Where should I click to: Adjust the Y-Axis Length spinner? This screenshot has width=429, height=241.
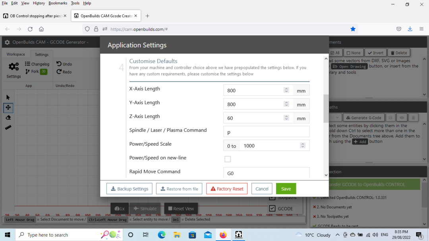[x=286, y=104]
